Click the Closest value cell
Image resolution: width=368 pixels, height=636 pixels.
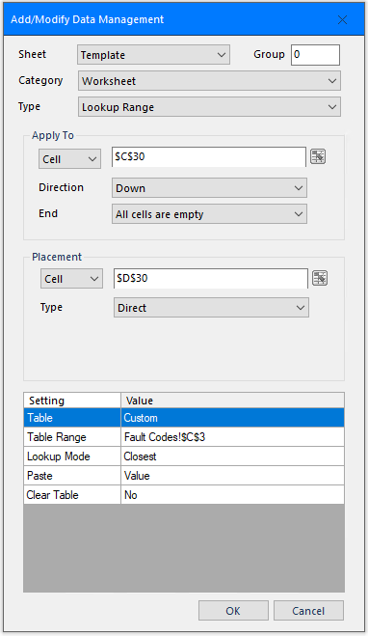tap(233, 456)
